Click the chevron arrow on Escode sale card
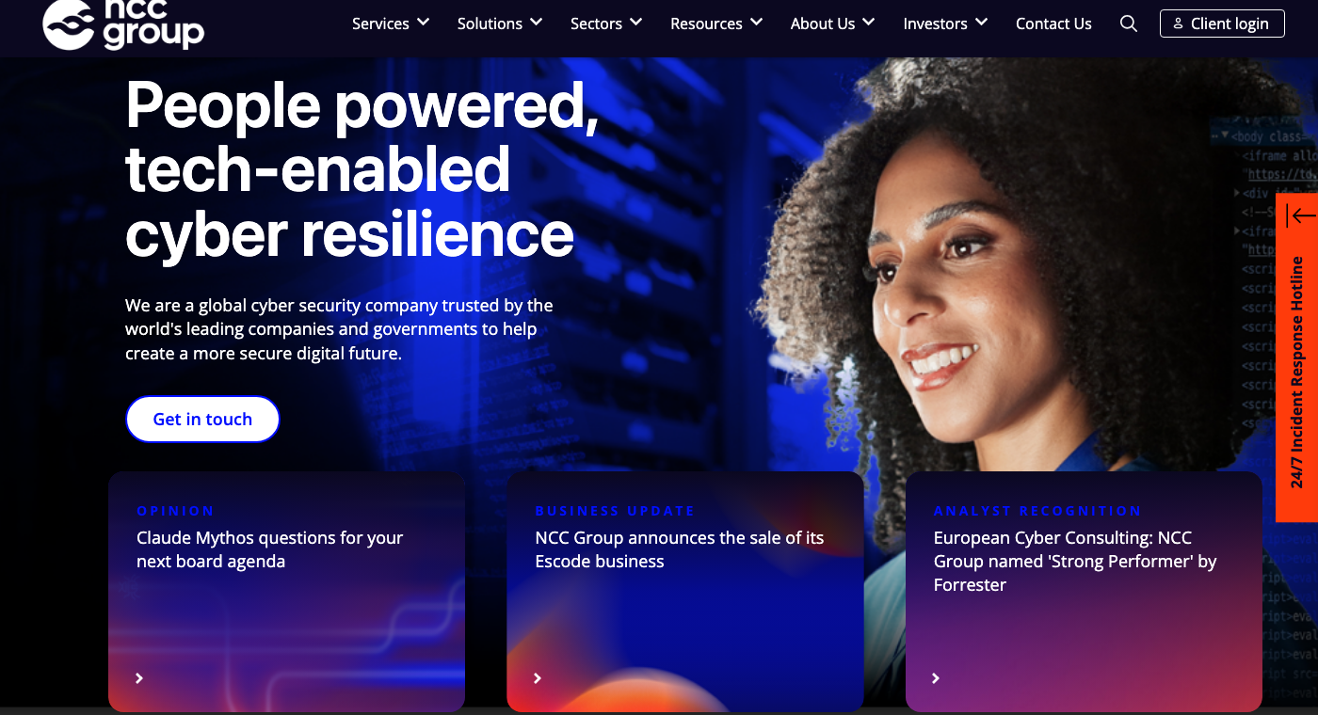The height and width of the screenshot is (715, 1318). point(538,678)
